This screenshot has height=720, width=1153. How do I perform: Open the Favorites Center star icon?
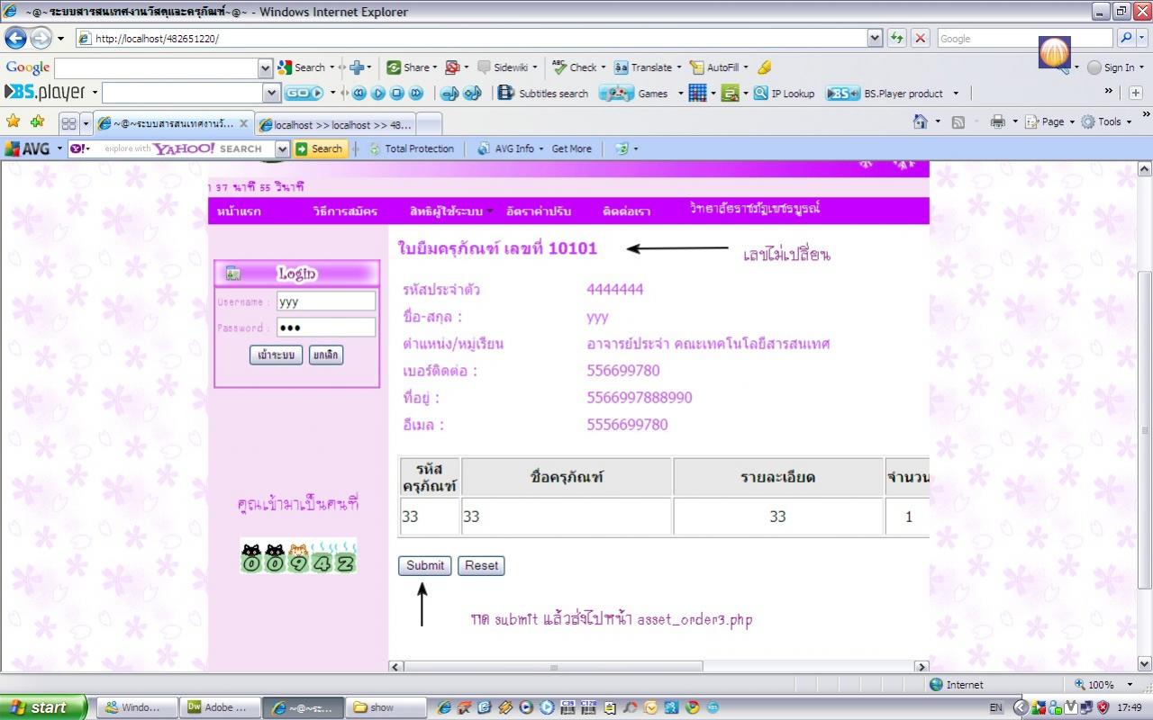pyautogui.click(x=13, y=121)
